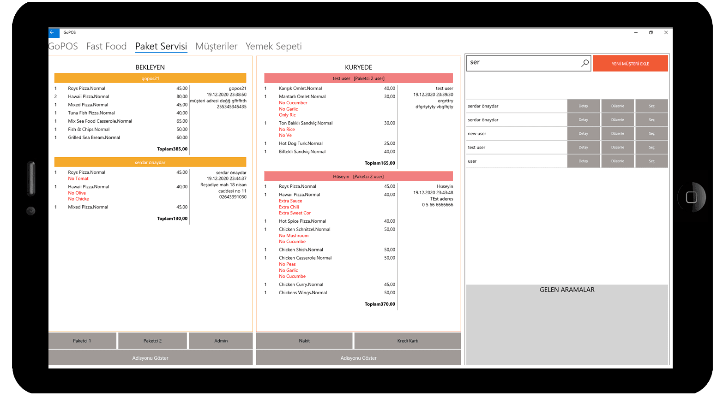Click the Chicken Schnitzel.Normal item

coord(305,229)
